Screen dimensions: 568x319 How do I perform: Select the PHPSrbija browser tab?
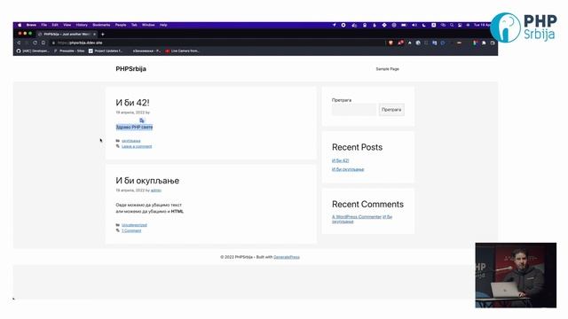[x=67, y=34]
